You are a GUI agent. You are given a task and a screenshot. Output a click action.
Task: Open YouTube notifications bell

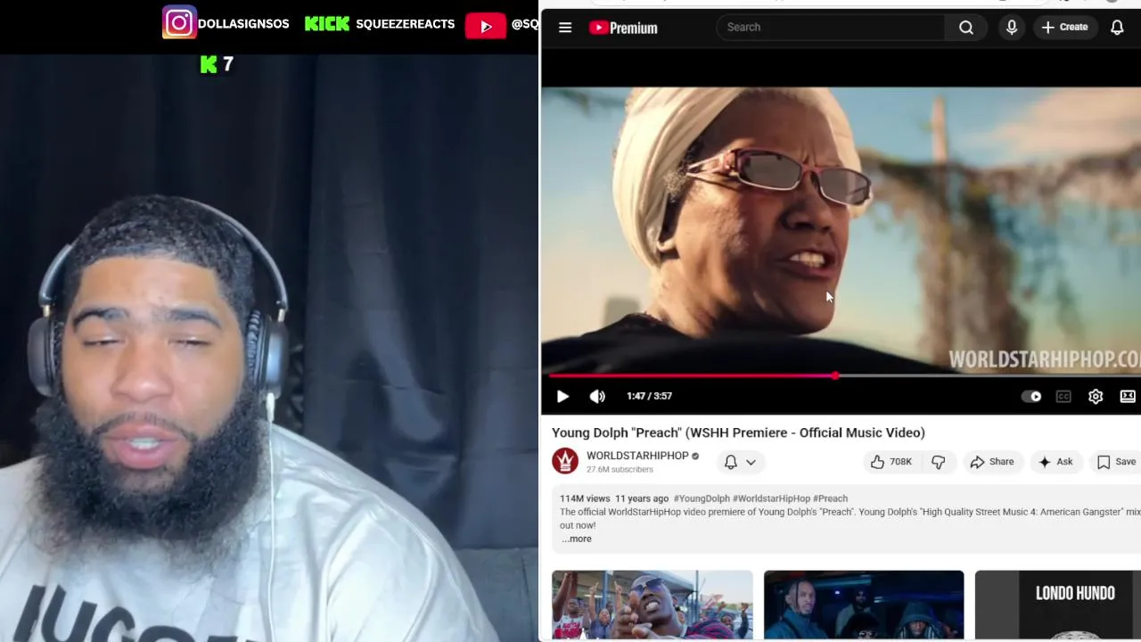[1117, 28]
